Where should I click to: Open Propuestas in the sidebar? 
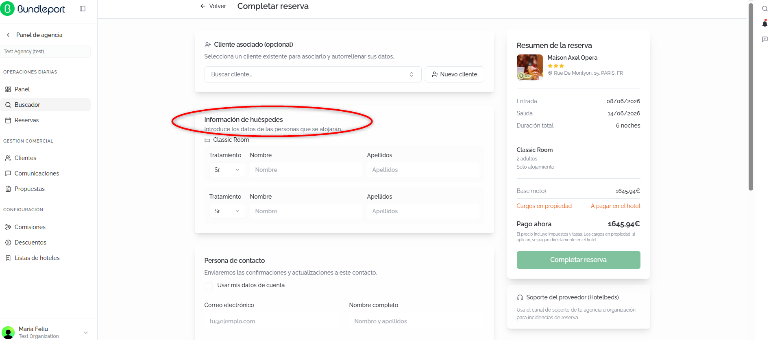(45, 189)
